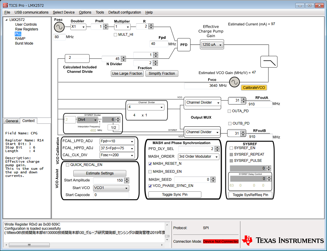This screenshot has height=251, width=327.
Task: Click the PFD_DLY_SEL stepper
Action: (199, 149)
